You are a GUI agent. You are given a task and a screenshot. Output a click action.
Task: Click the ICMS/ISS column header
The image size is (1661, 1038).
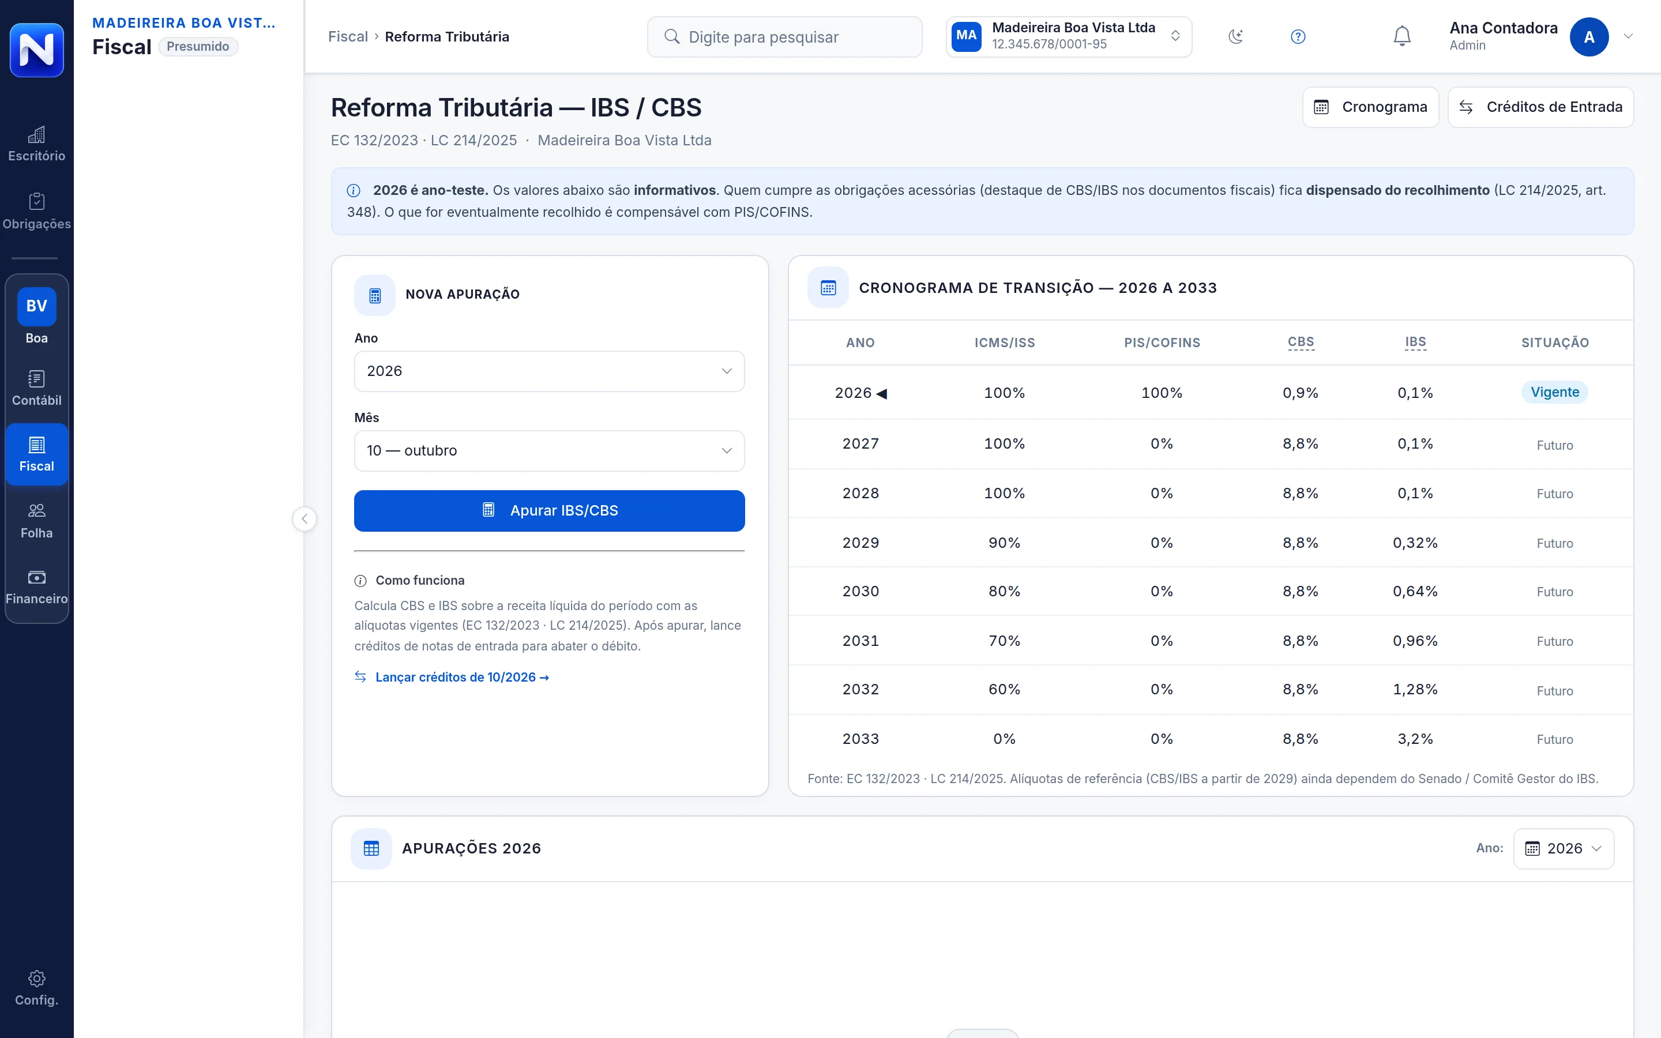[x=1004, y=343]
